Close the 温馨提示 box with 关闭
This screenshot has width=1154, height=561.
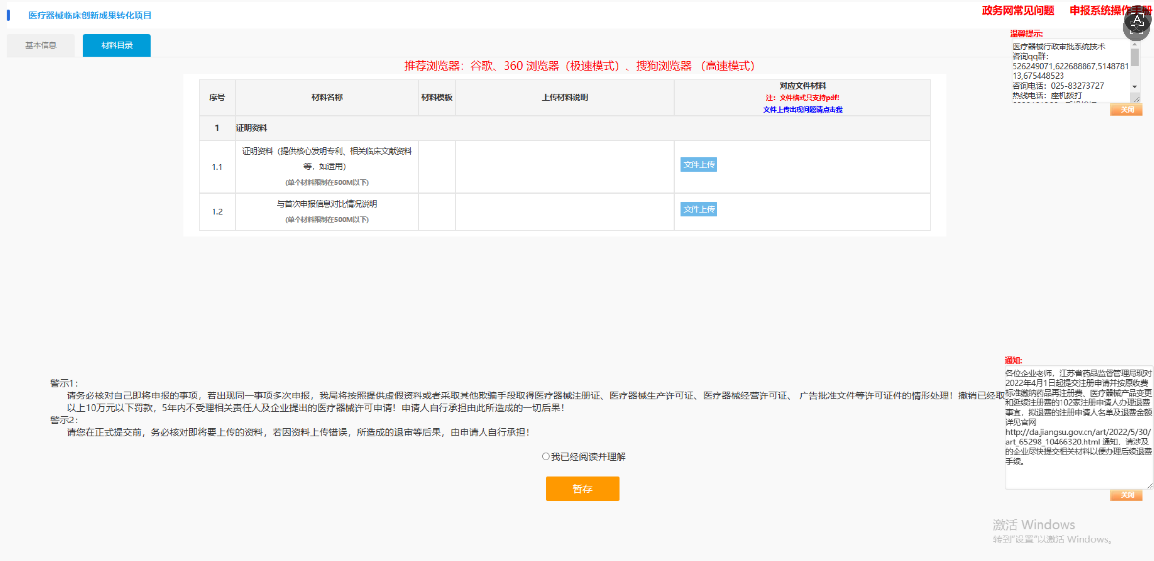(1126, 110)
